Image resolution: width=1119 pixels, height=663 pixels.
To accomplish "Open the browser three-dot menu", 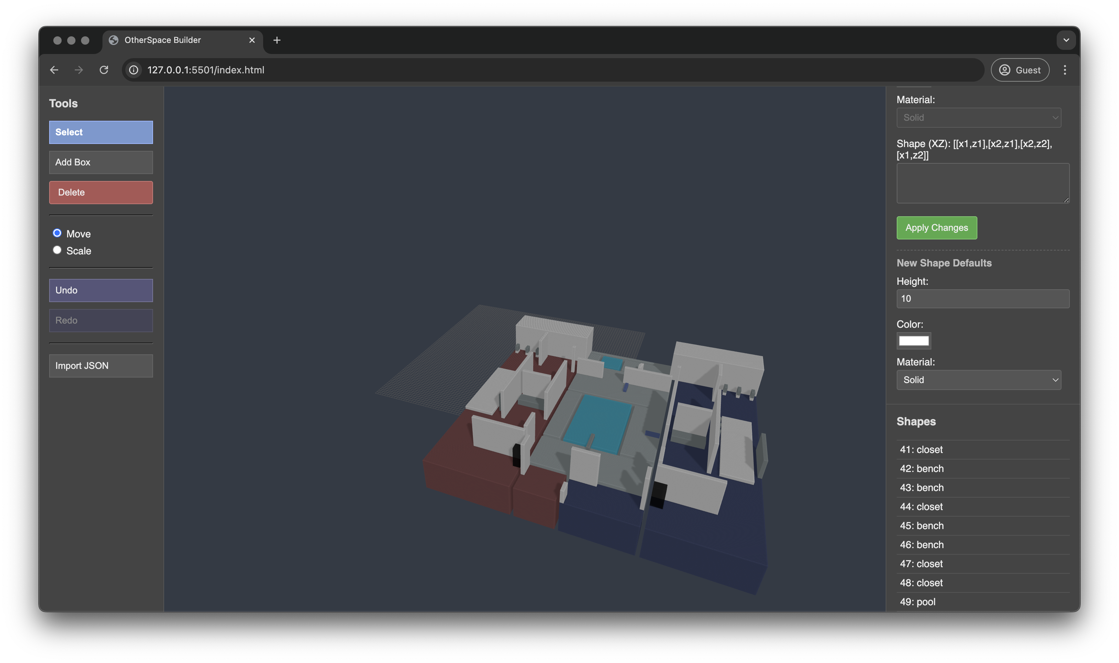I will click(x=1065, y=70).
